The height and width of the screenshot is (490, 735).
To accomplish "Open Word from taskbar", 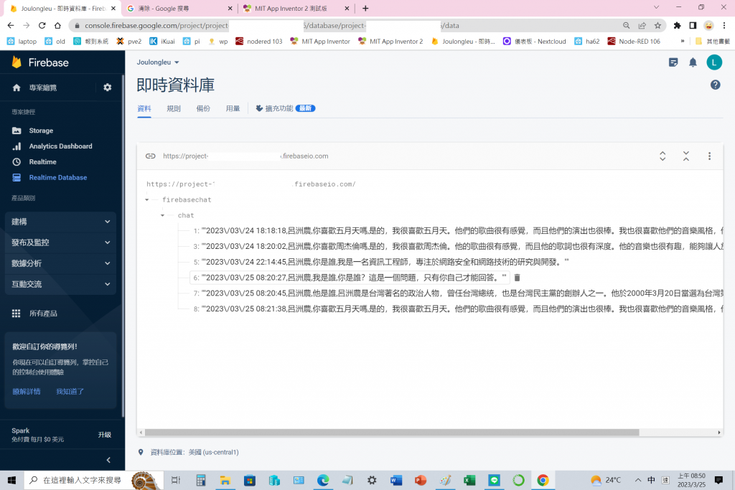I will [x=396, y=480].
